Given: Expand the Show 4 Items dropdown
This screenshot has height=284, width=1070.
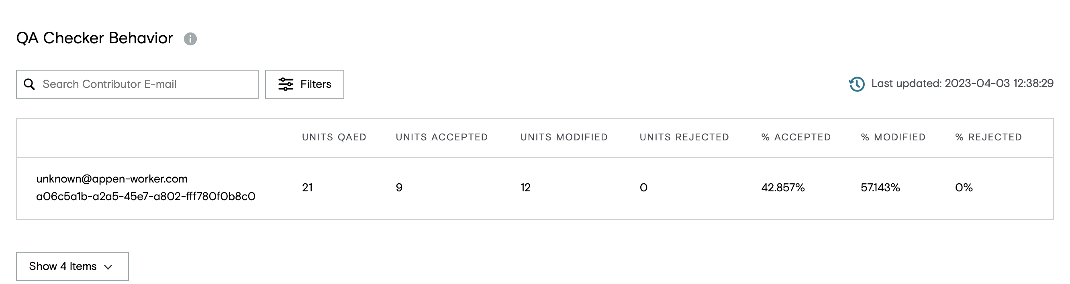Looking at the screenshot, I should [x=72, y=266].
